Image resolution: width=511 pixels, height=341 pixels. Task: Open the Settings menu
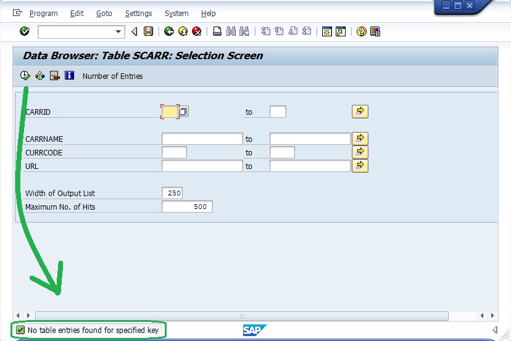click(x=138, y=13)
